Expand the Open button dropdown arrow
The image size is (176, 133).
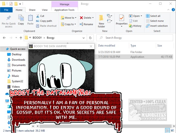point(141,16)
